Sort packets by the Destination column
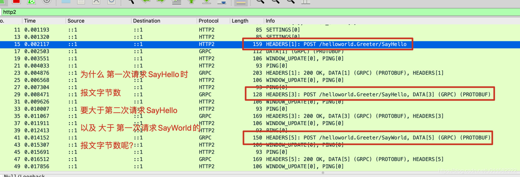 (164, 21)
